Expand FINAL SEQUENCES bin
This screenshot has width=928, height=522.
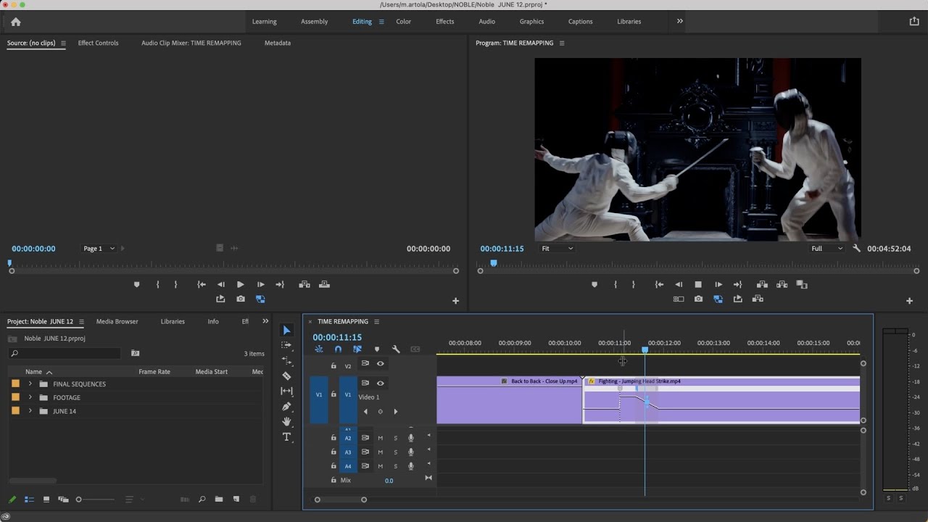(30, 384)
